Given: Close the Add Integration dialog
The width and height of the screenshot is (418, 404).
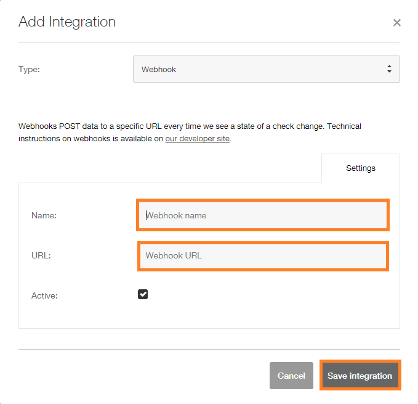Looking at the screenshot, I should click(396, 23).
